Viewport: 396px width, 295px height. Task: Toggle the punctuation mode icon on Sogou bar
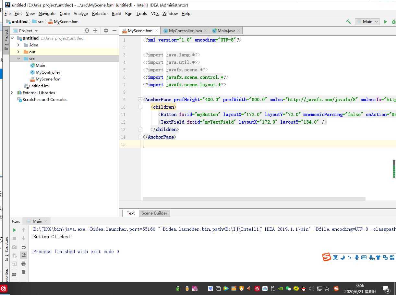[x=350, y=257]
